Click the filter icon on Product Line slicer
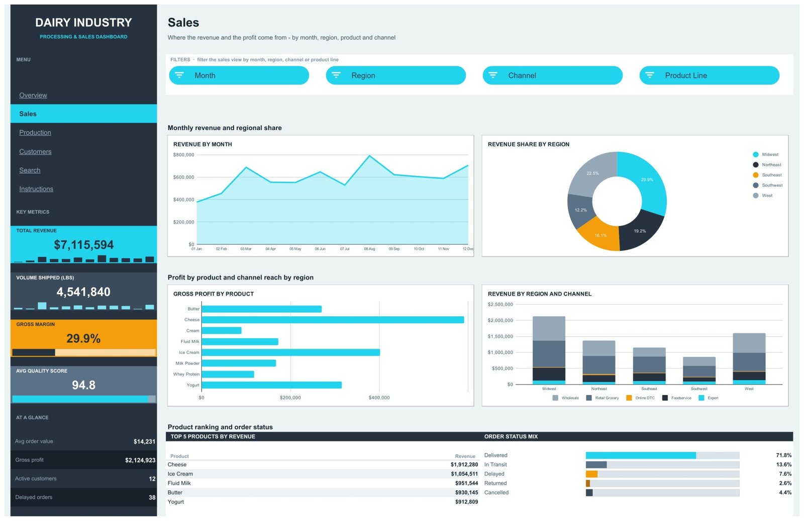Screen dimensions: 804x521 [650, 75]
